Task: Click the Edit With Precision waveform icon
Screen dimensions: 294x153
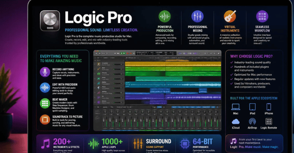Action: click(x=45, y=88)
